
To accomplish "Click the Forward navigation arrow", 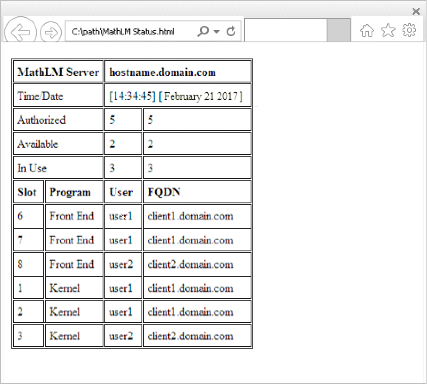I will [x=51, y=32].
